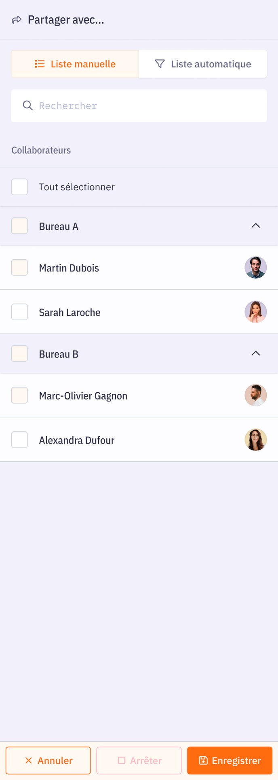Save with the Enregistrer button
Image resolution: width=278 pixels, height=780 pixels.
click(x=230, y=761)
